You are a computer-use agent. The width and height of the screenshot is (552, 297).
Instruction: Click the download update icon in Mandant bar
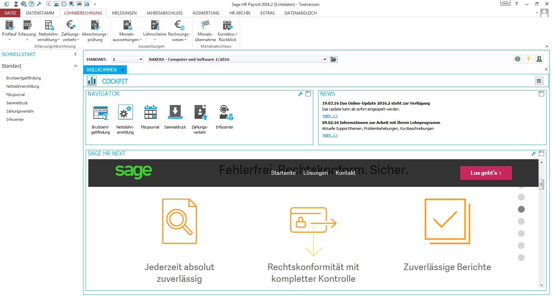(x=539, y=59)
